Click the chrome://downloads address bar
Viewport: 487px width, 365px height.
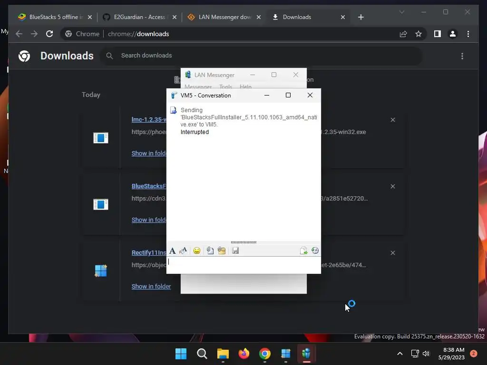click(x=230, y=34)
